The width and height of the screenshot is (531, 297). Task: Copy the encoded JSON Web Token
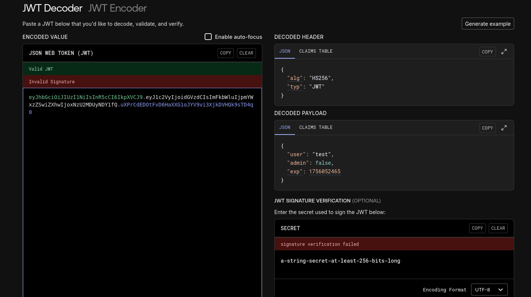225,53
